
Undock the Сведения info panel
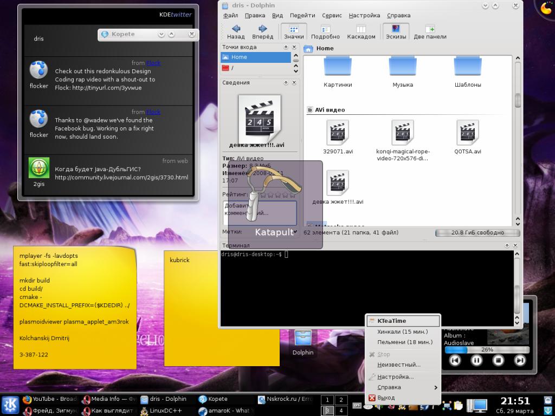point(286,82)
